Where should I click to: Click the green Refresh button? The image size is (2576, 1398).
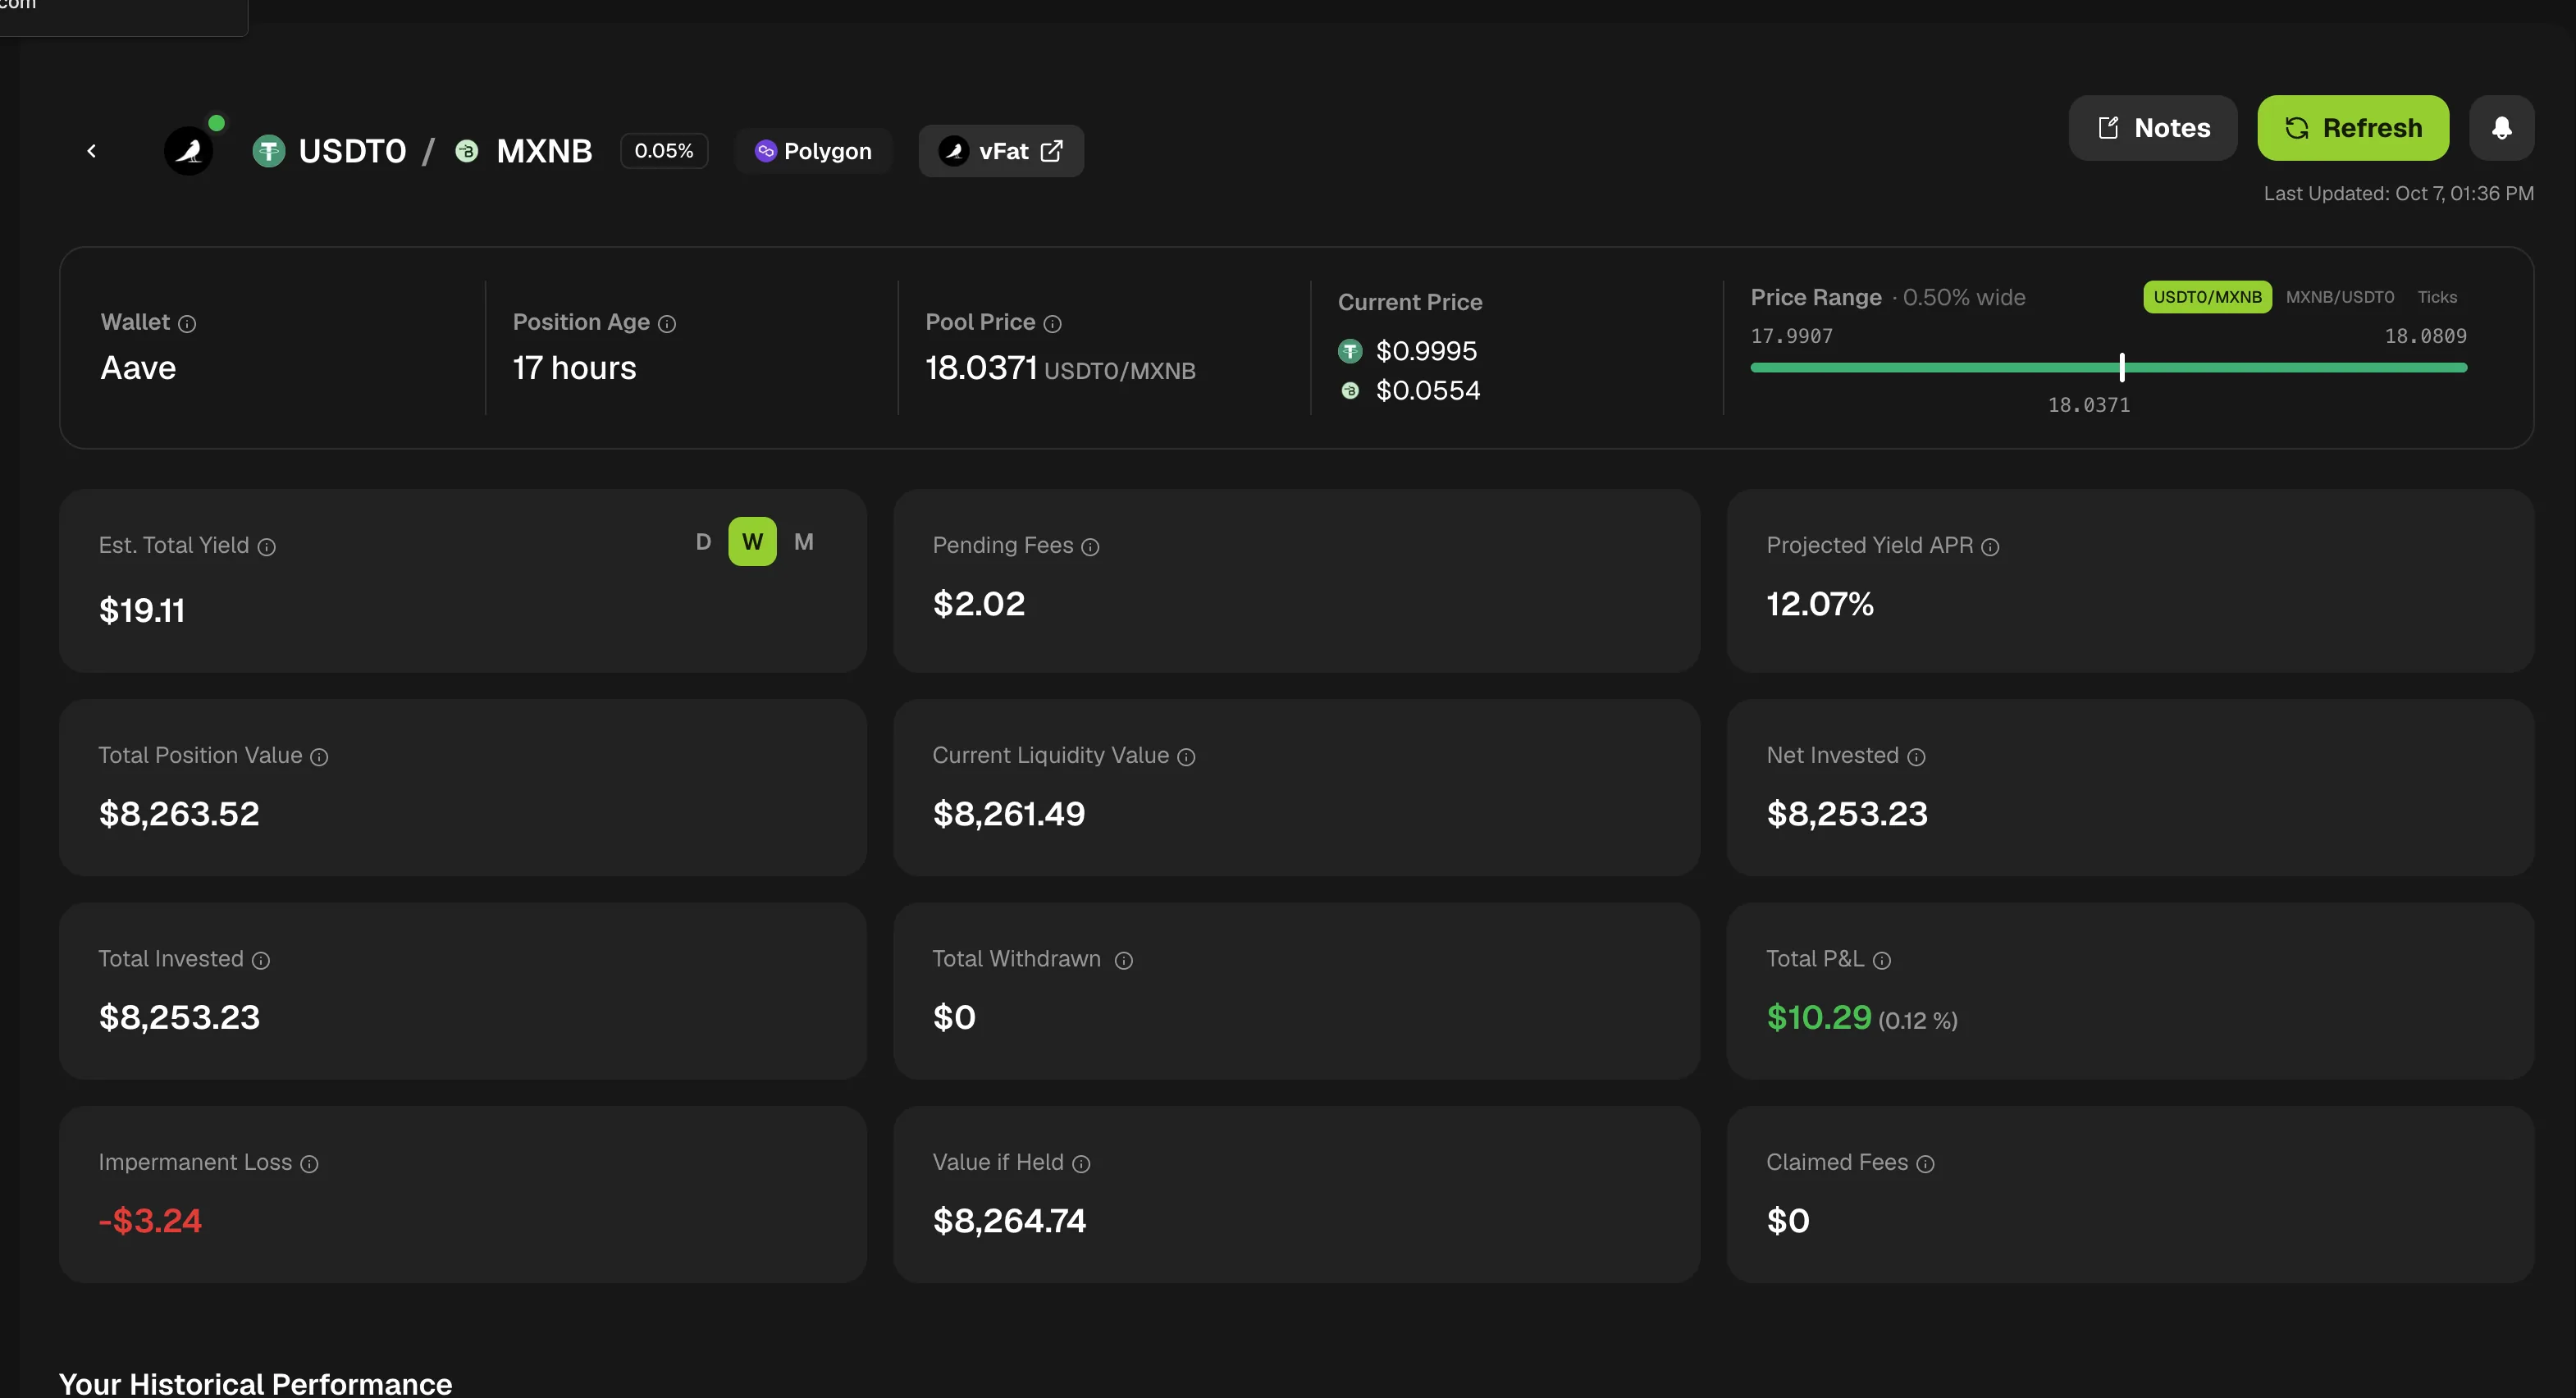click(2353, 128)
